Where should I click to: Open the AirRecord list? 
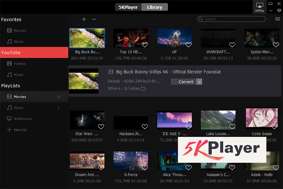(x=34, y=119)
